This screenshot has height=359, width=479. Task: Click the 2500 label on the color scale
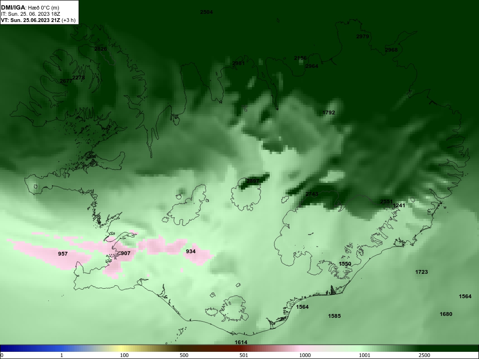(x=424, y=355)
